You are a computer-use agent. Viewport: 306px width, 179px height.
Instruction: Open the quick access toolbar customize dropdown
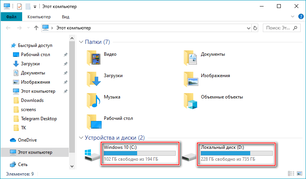point(35,7)
